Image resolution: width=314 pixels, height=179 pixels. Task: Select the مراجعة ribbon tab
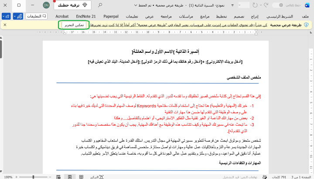point(166,17)
